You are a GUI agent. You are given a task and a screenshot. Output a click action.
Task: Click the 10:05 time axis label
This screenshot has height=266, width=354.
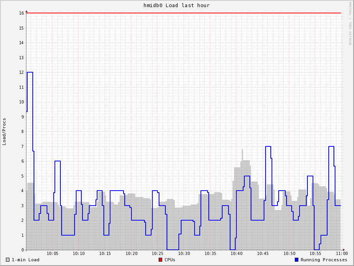[52, 253]
